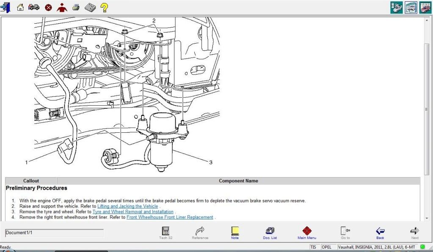Open the newspaper news icon

[x=90, y=7]
